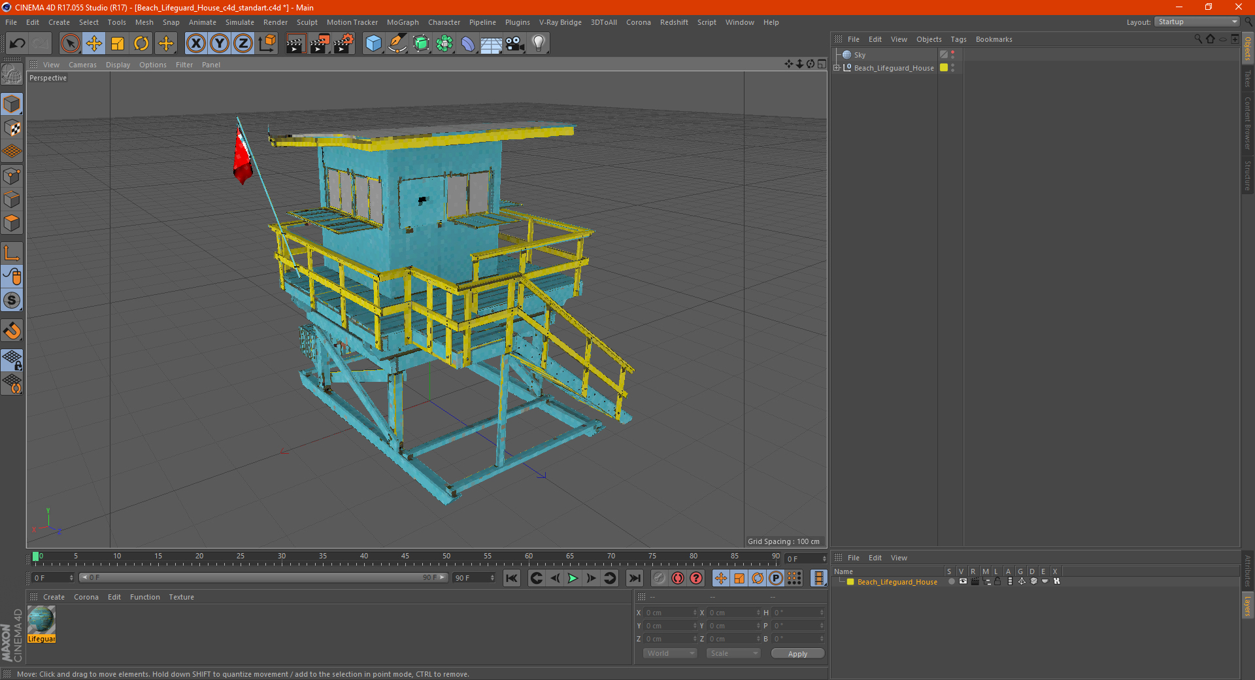
Task: Toggle Sky visibility dots
Action: pos(953,55)
